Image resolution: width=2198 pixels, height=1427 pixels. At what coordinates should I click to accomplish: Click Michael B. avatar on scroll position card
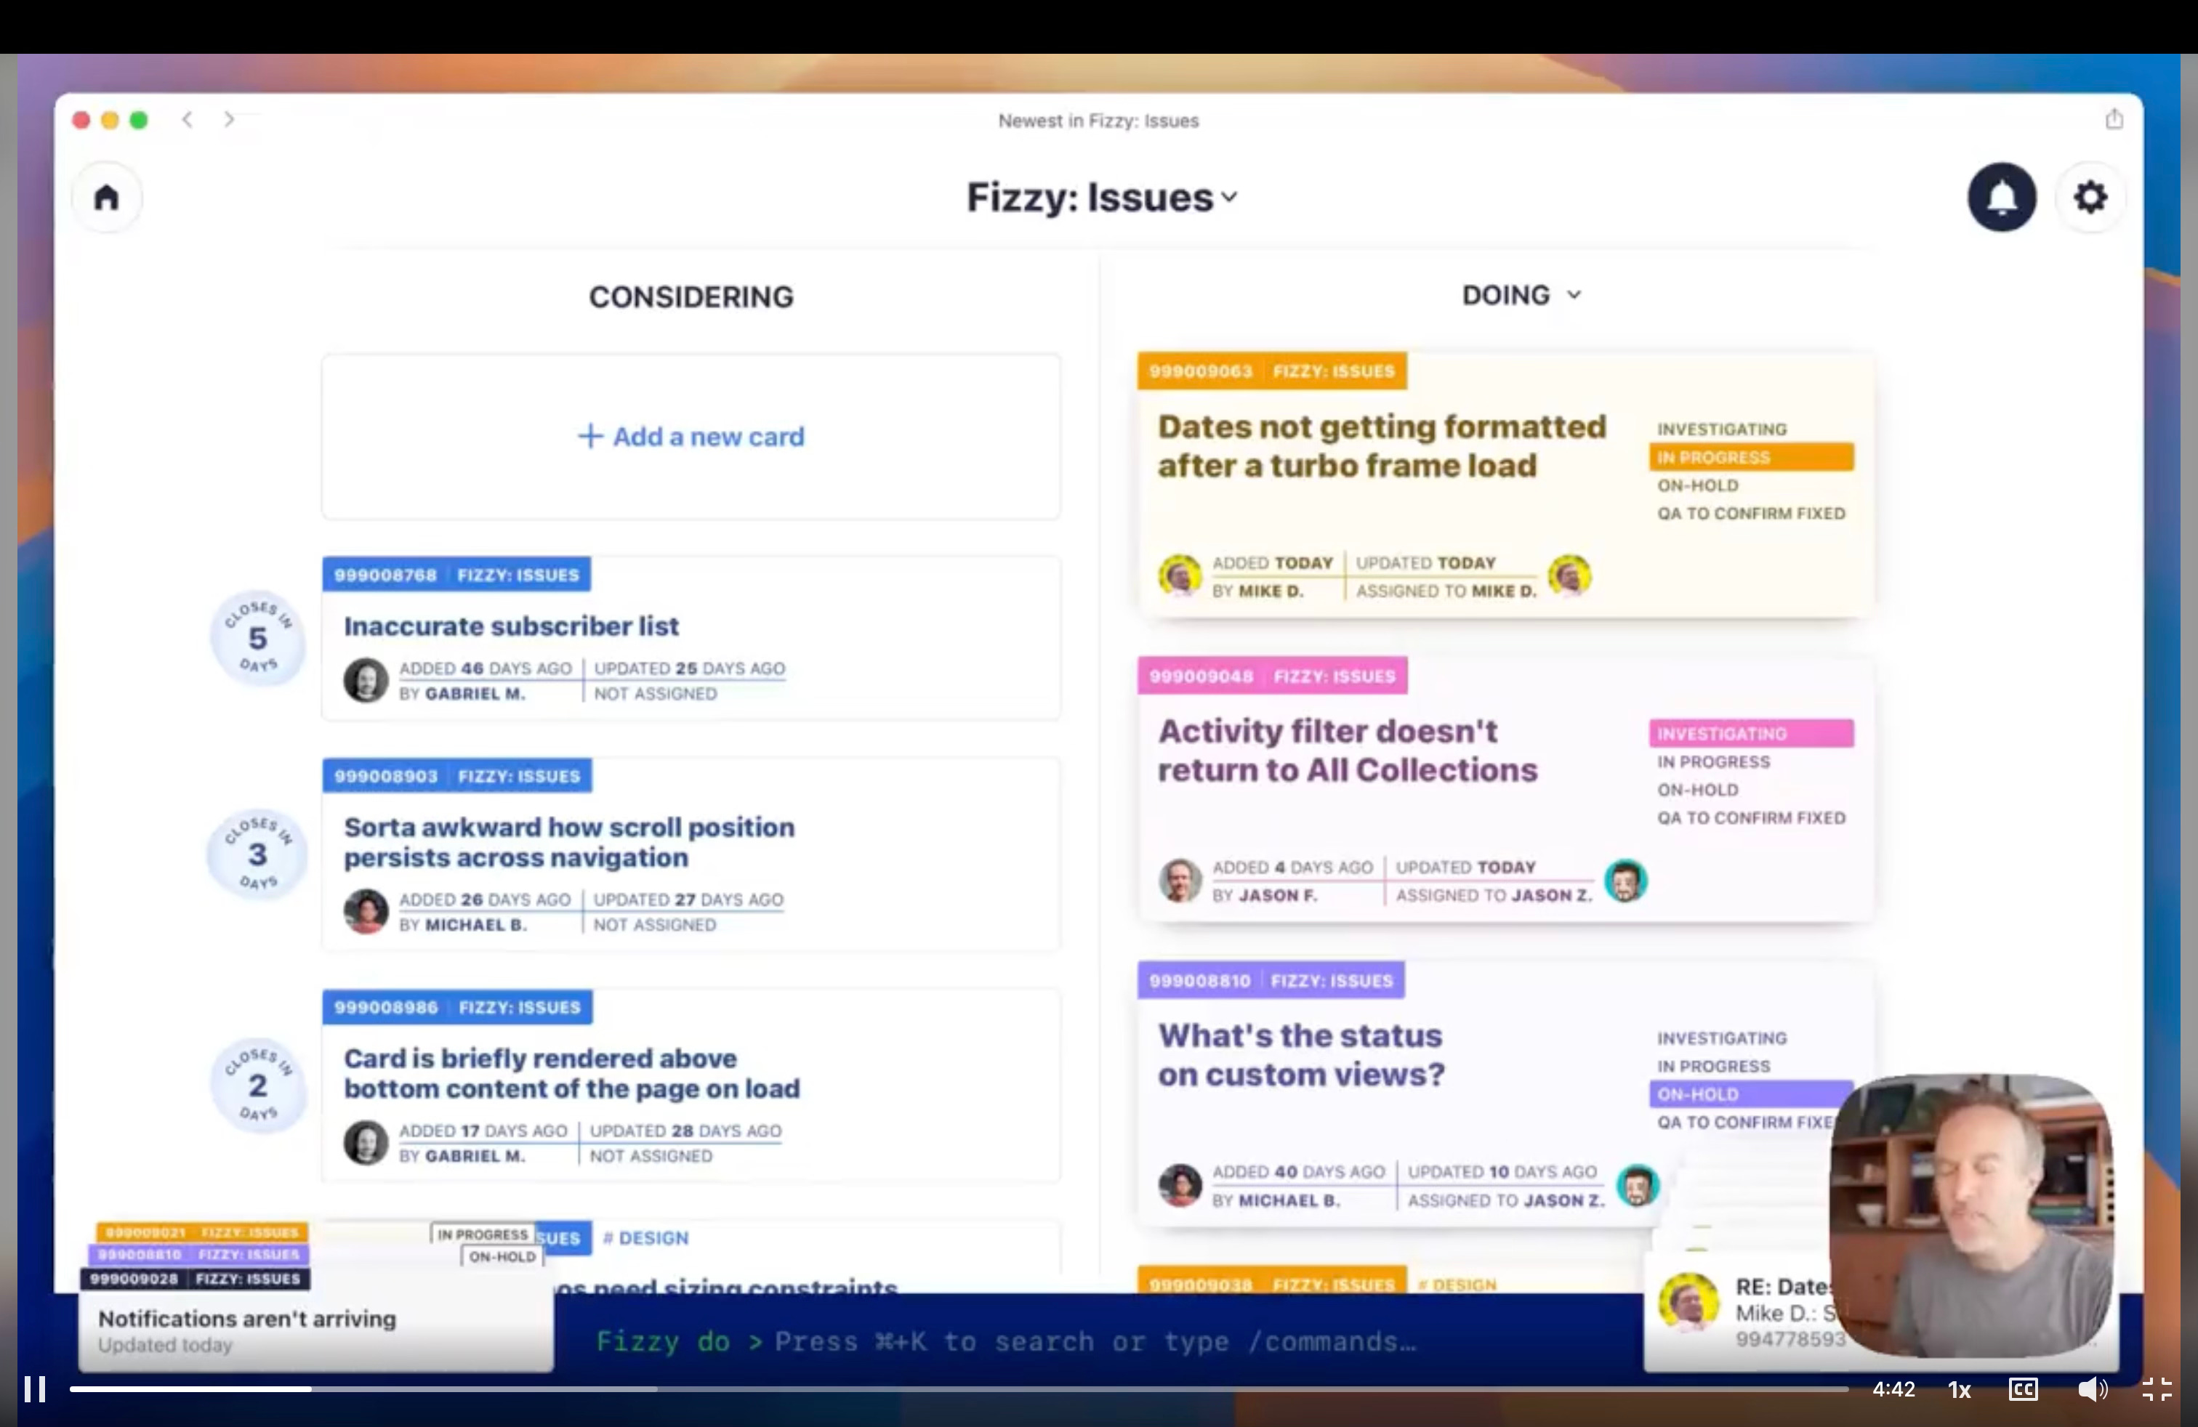coord(366,911)
